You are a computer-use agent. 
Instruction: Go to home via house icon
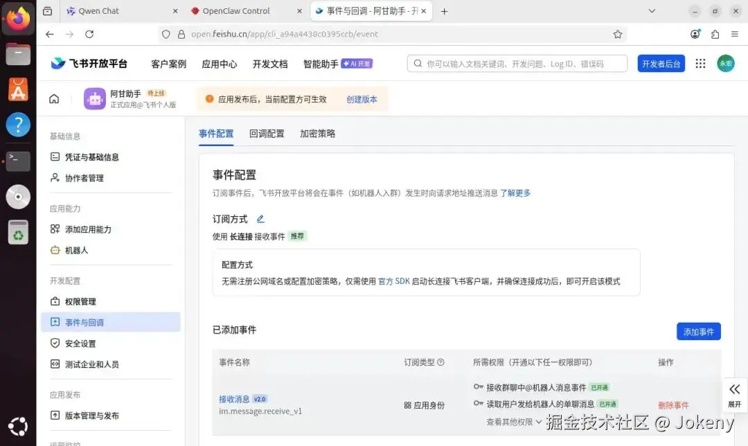click(55, 99)
